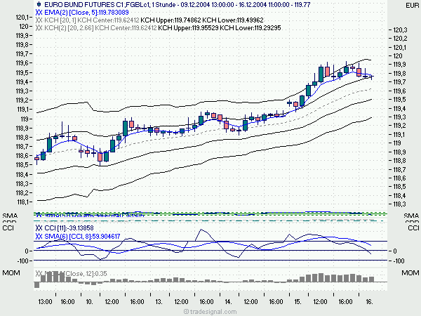Click the 0 level on the right CCI axis
Image resolution: width=421 pixels, height=316 pixels.
click(x=394, y=251)
